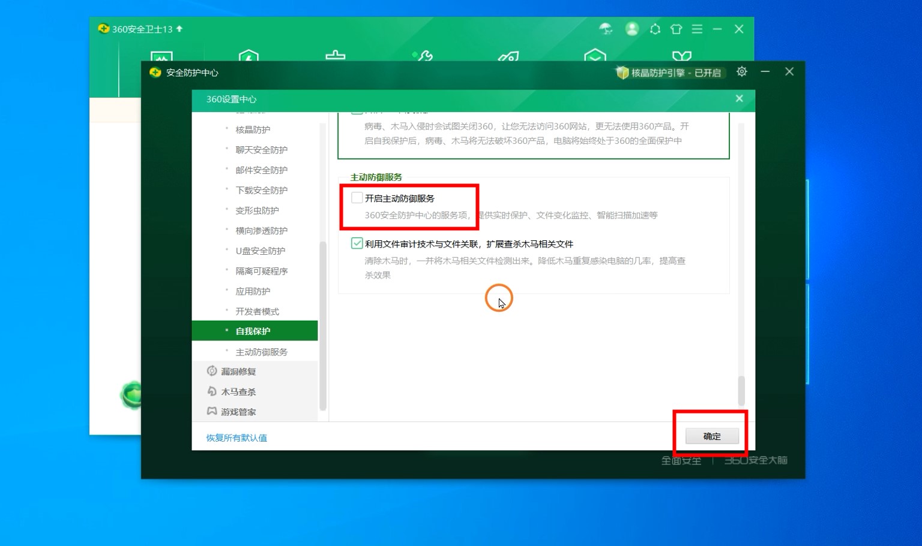Click the 恢复所有默认值 link
This screenshot has width=922, height=546.
(237, 438)
